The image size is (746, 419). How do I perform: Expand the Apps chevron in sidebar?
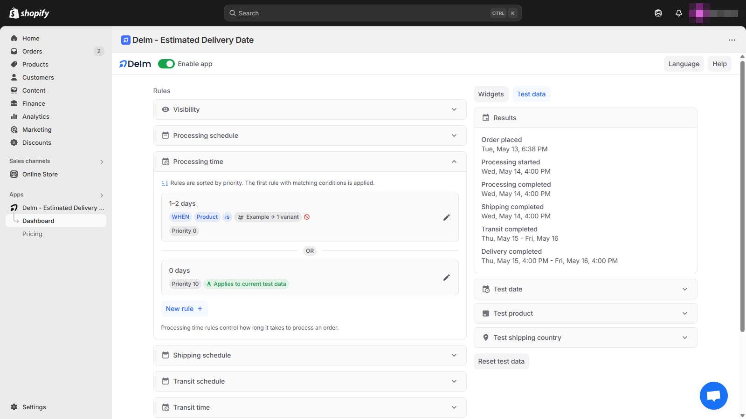102,195
